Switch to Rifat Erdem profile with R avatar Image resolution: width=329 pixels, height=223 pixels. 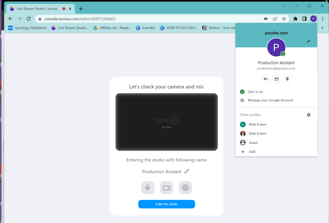tap(276, 124)
